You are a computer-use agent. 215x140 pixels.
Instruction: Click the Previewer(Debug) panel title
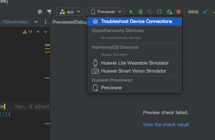tap(70, 22)
